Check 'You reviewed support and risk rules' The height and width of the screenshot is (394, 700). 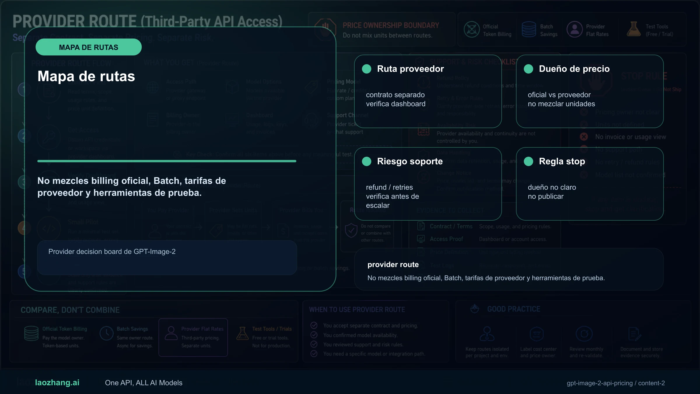[x=314, y=344]
